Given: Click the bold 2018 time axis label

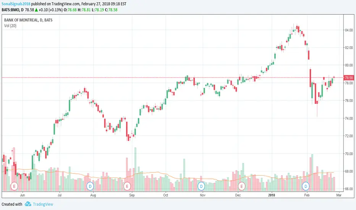Looking at the screenshot, I should pos(272,195).
